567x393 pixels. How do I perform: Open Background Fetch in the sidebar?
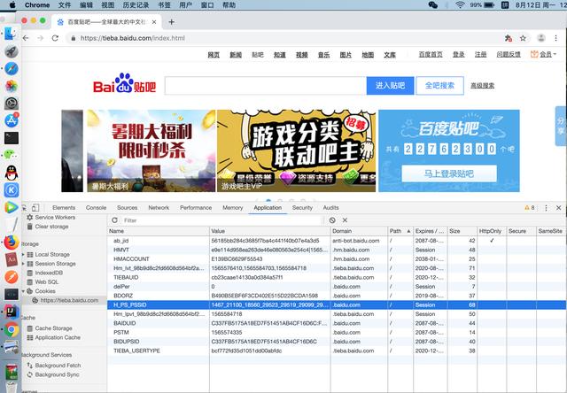point(58,366)
